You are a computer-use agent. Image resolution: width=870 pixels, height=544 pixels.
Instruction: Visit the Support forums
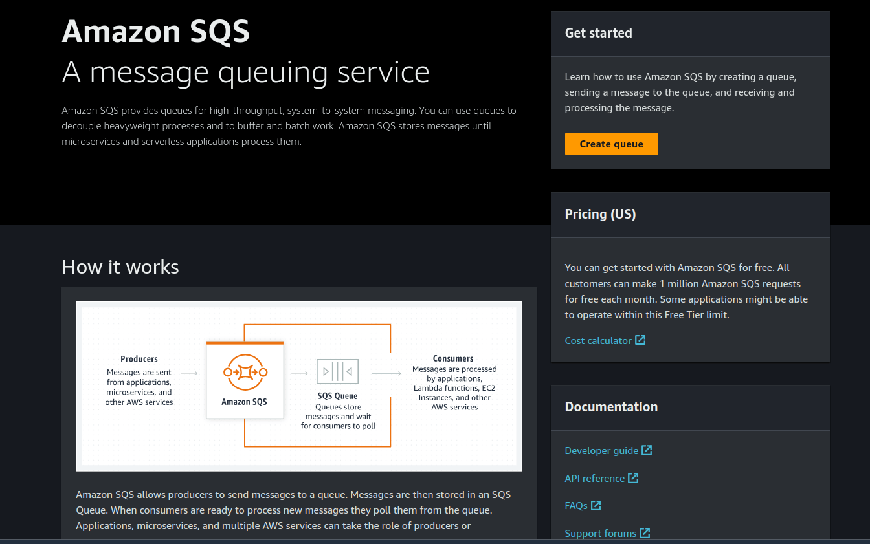[x=600, y=533]
